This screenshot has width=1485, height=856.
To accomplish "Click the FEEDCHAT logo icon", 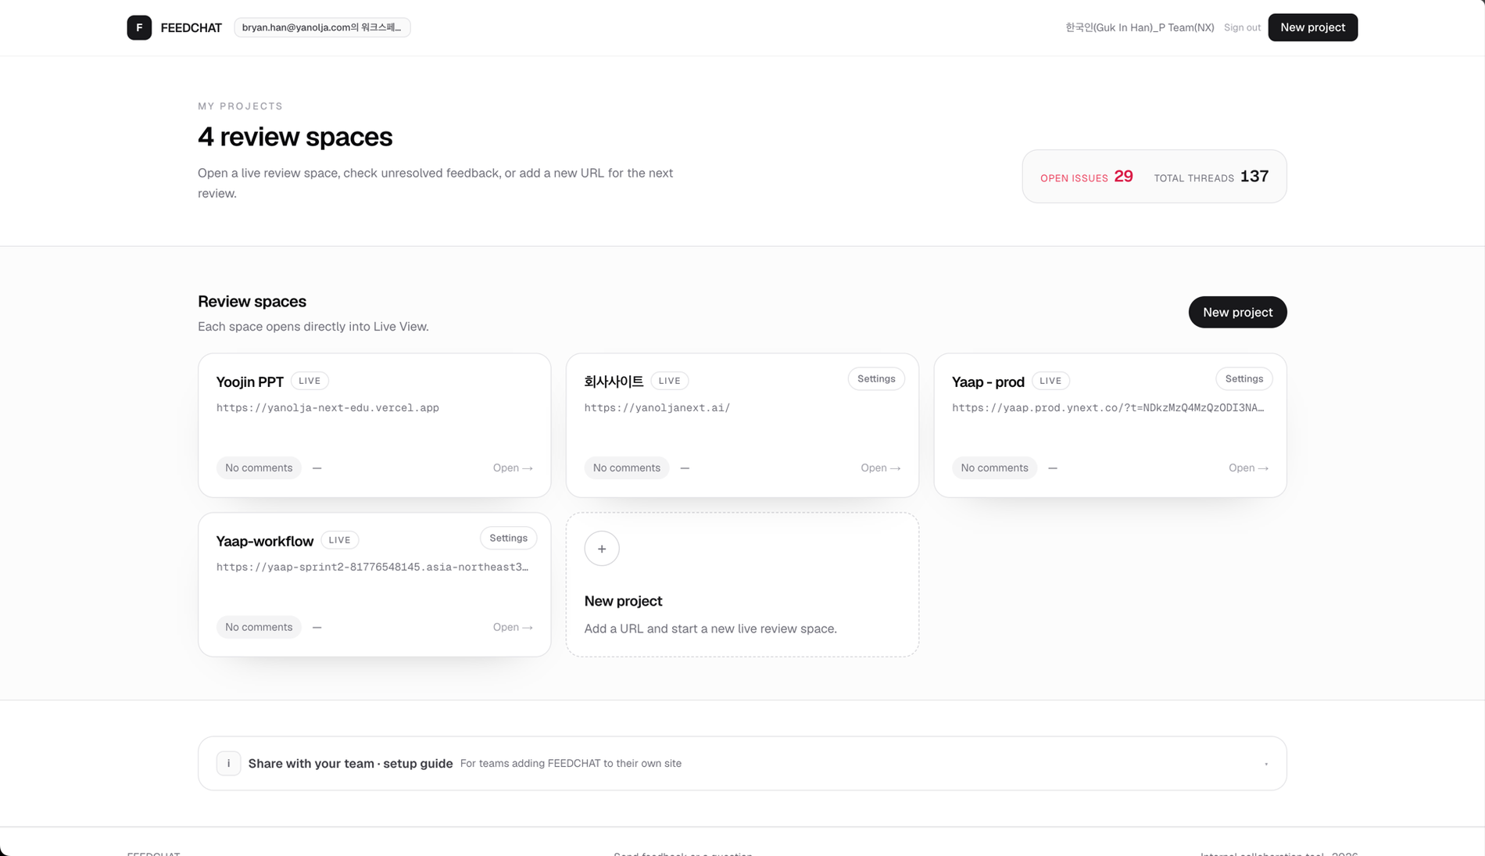I will [139, 27].
